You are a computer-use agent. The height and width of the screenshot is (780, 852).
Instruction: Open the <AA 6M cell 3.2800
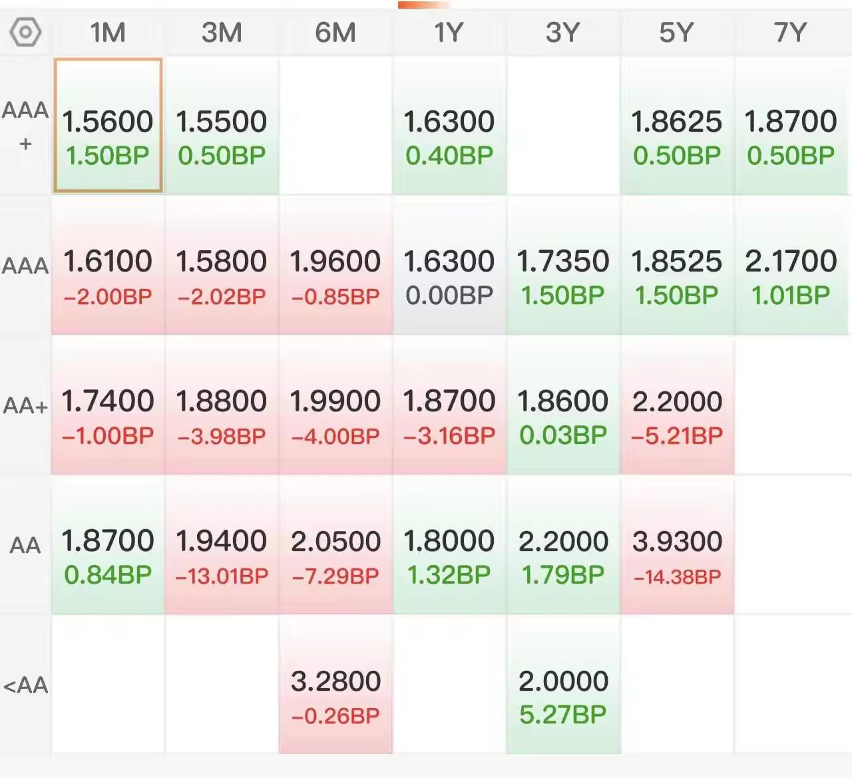tap(335, 685)
